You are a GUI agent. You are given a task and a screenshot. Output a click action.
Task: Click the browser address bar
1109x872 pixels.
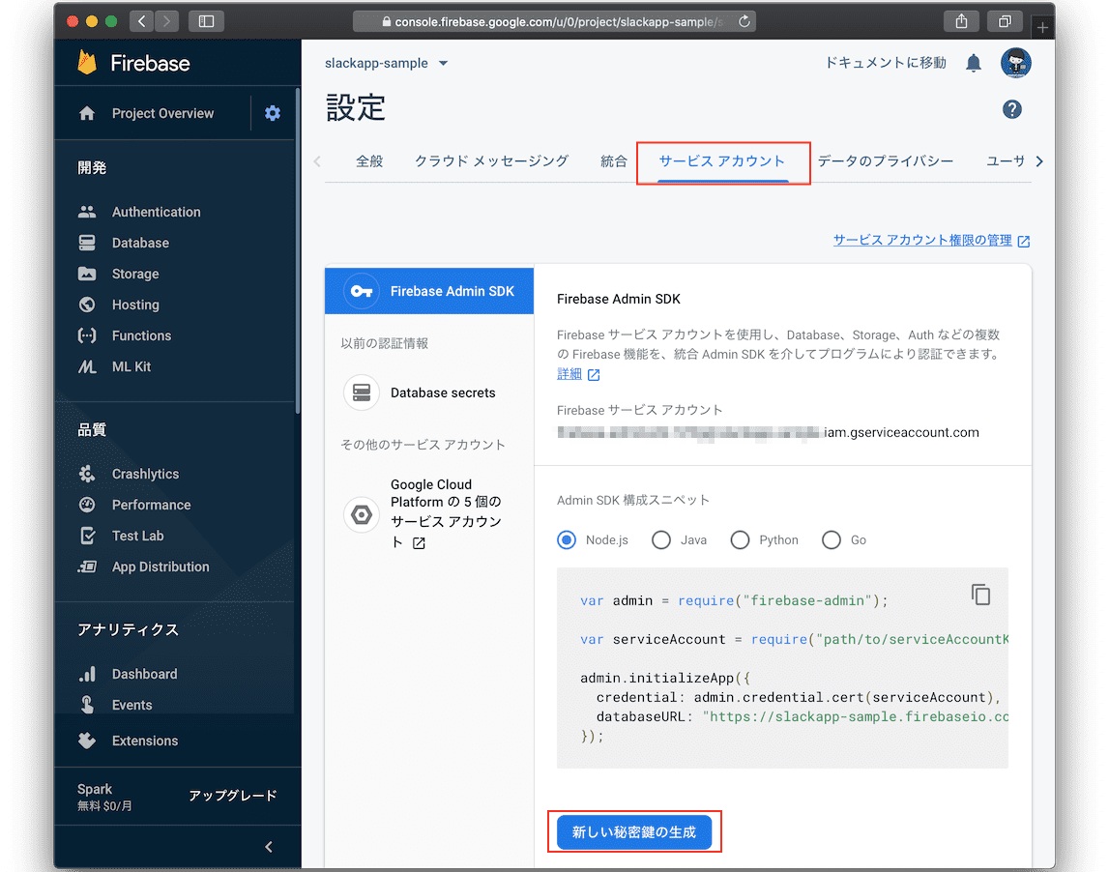[x=555, y=22]
